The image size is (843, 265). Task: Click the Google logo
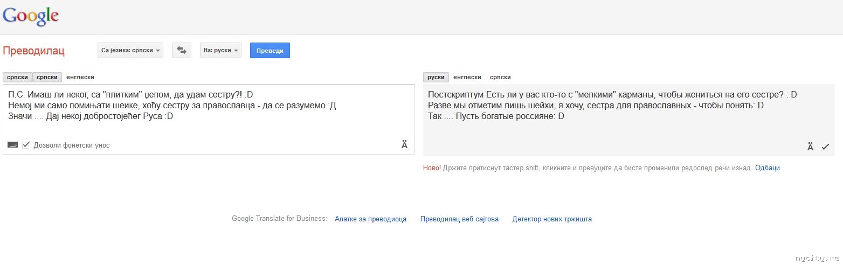(x=31, y=16)
